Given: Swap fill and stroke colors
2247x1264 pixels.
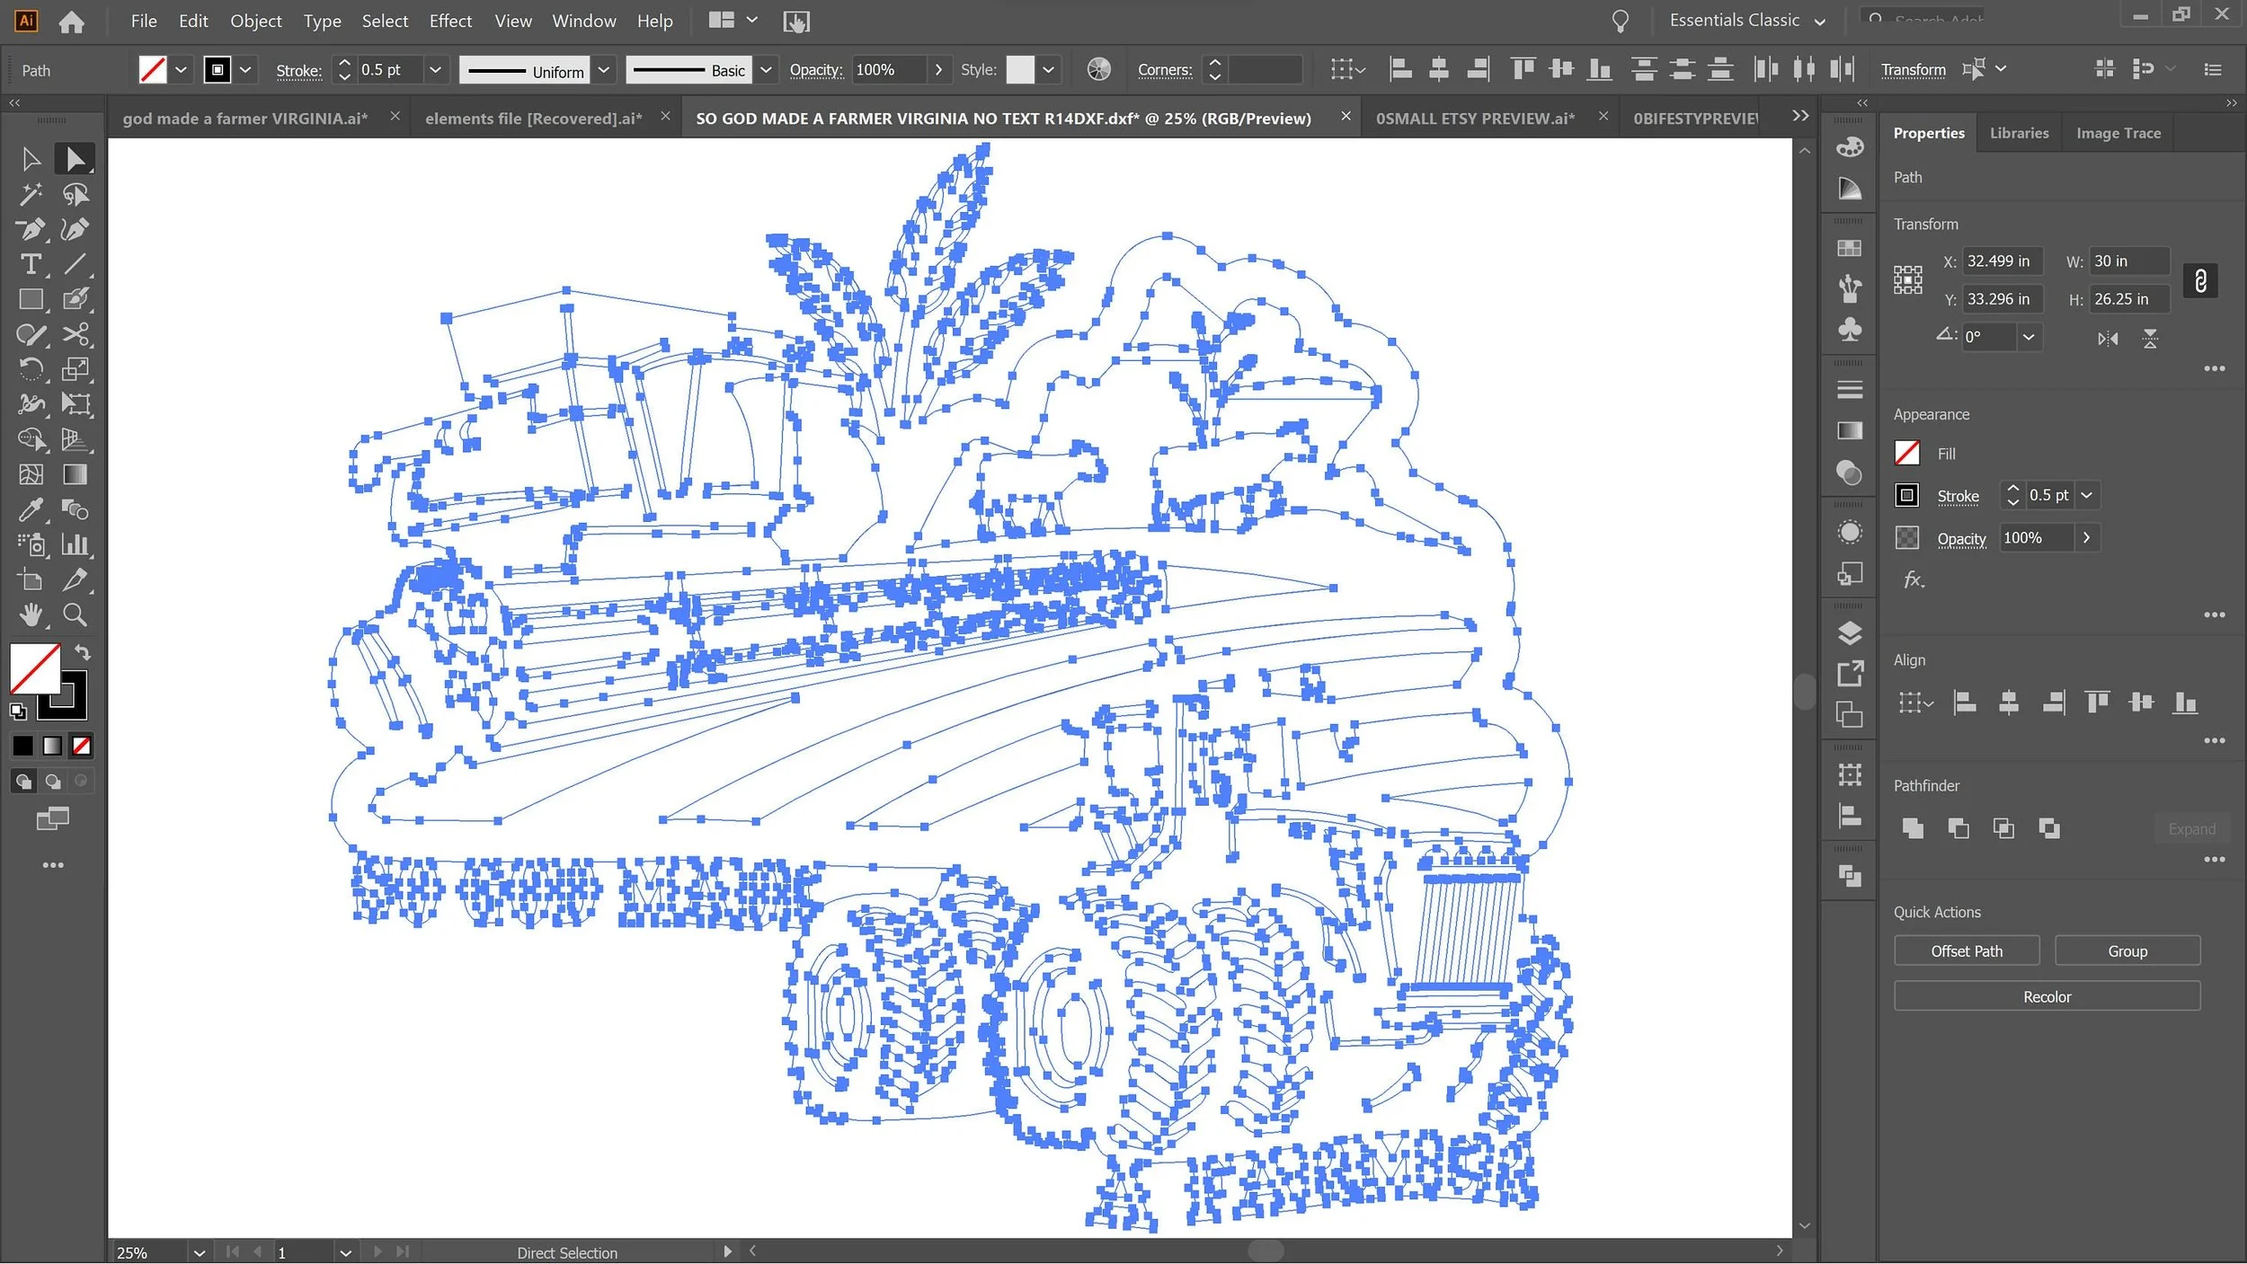Looking at the screenshot, I should 83,652.
